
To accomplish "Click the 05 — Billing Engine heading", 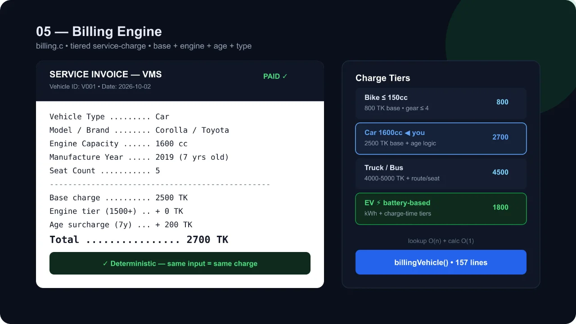I will tap(99, 31).
